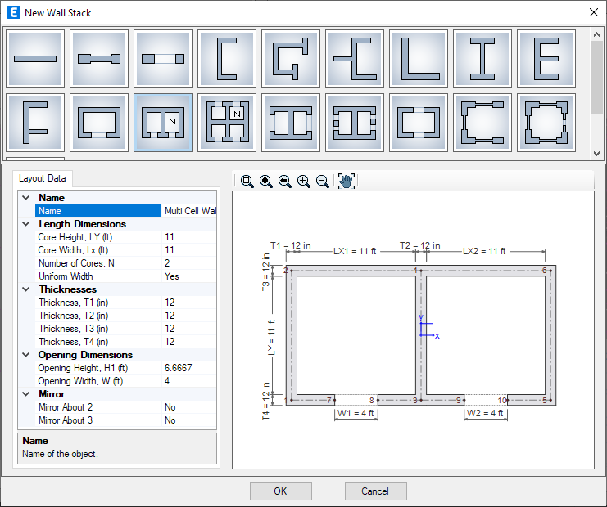Choose the G-shaped wall template
The image size is (607, 507).
pos(291,59)
